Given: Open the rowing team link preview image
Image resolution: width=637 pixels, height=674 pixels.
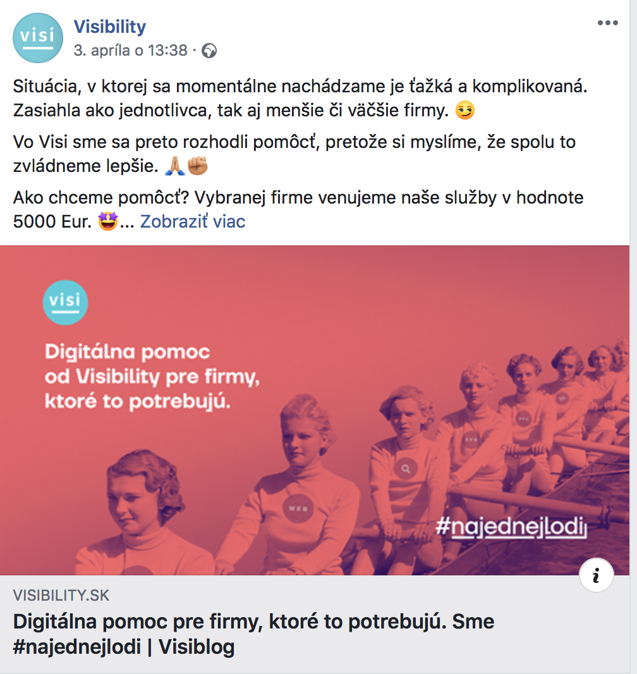Looking at the screenshot, I should pos(315,410).
